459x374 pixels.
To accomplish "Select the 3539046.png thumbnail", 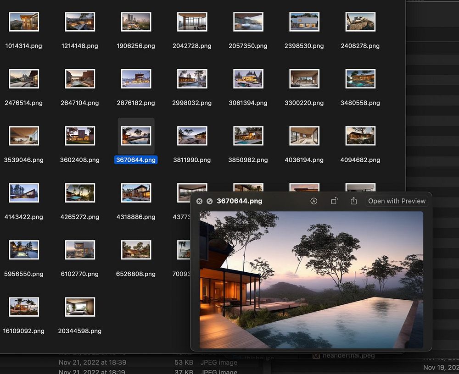I will click(24, 136).
